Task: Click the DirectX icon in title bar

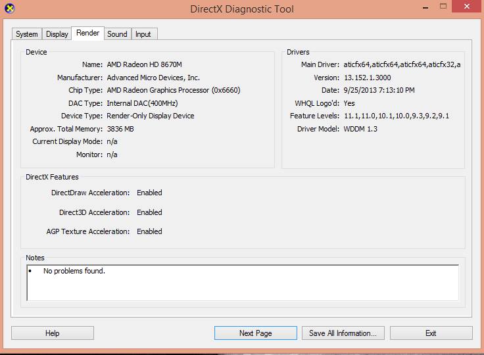Action: [10, 9]
